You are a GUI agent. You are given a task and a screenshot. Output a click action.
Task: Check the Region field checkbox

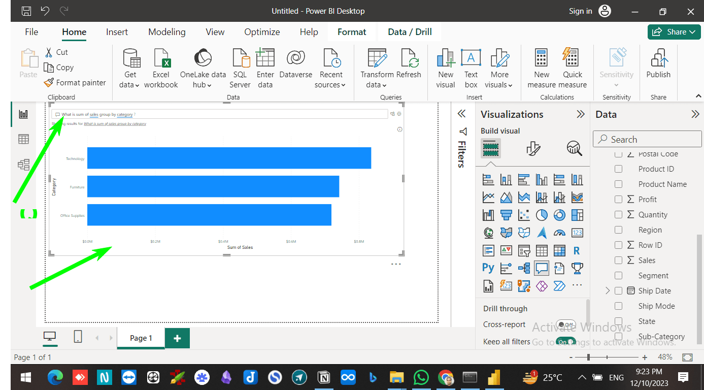tap(618, 230)
